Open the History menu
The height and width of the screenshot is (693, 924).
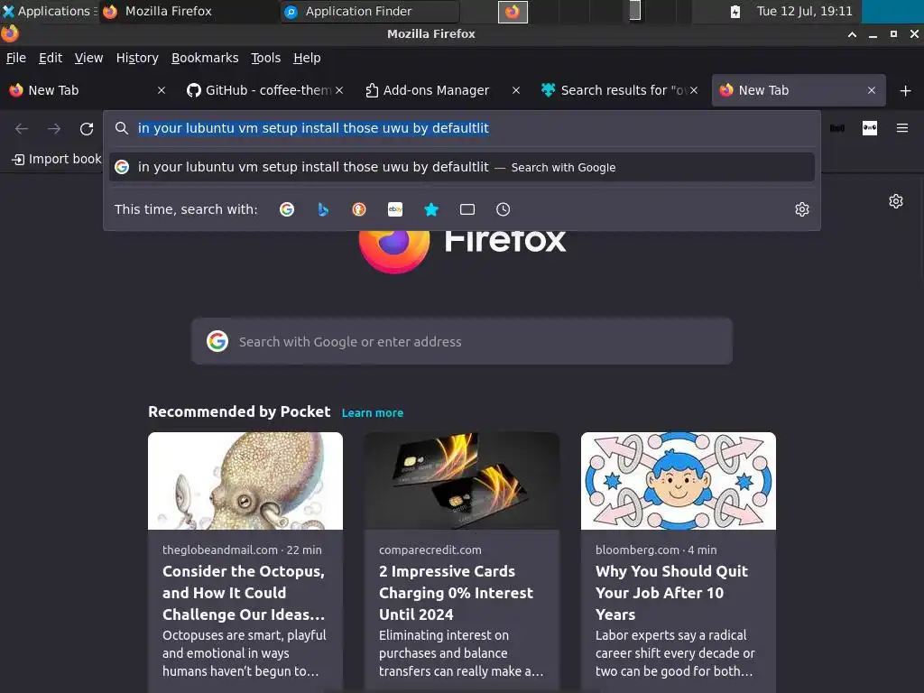[137, 58]
